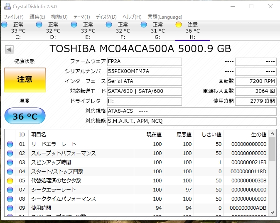Viewport: 280px width, 223px height.
Task: Click the transfer mode field SATA/600 | SATA/600
Action: coord(145,92)
